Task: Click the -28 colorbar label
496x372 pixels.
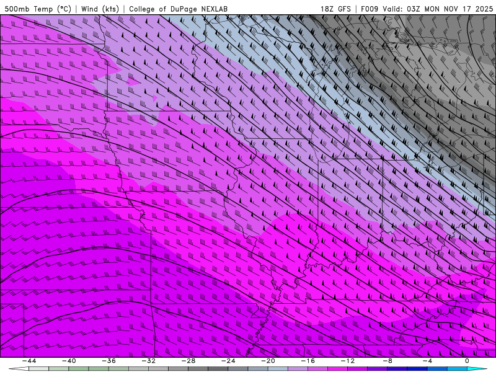Action: [188, 361]
